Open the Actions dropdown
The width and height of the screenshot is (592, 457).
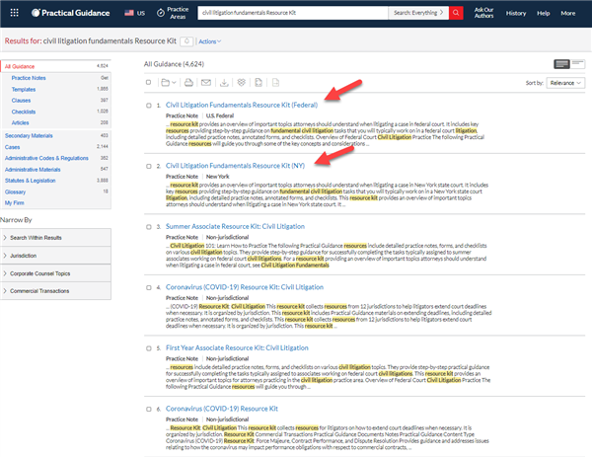(209, 41)
